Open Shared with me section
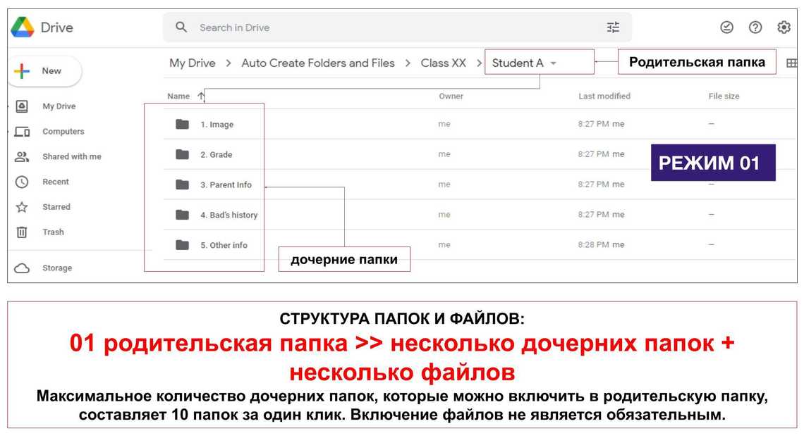804x438 pixels. (71, 157)
